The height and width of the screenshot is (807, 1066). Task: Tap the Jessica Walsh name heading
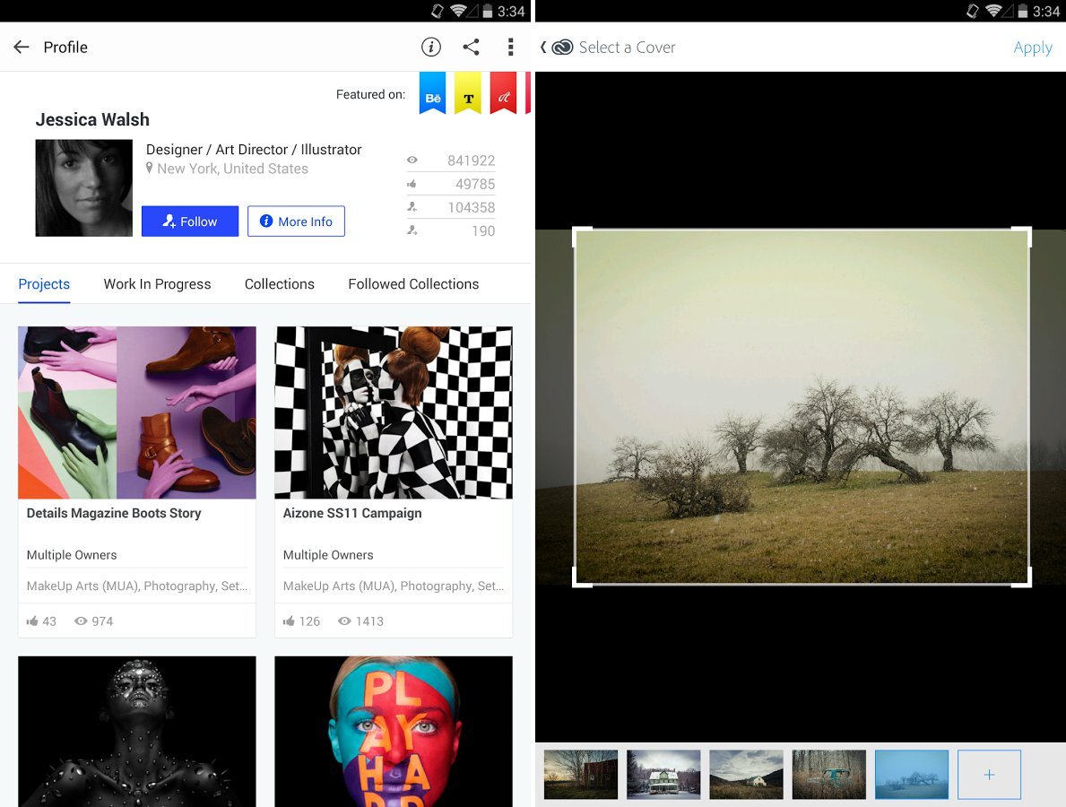click(92, 119)
